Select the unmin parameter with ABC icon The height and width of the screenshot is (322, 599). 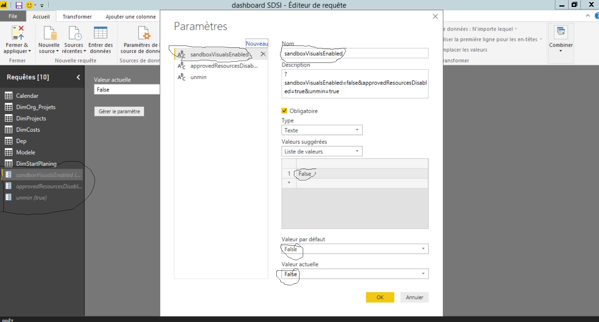pyautogui.click(x=198, y=77)
